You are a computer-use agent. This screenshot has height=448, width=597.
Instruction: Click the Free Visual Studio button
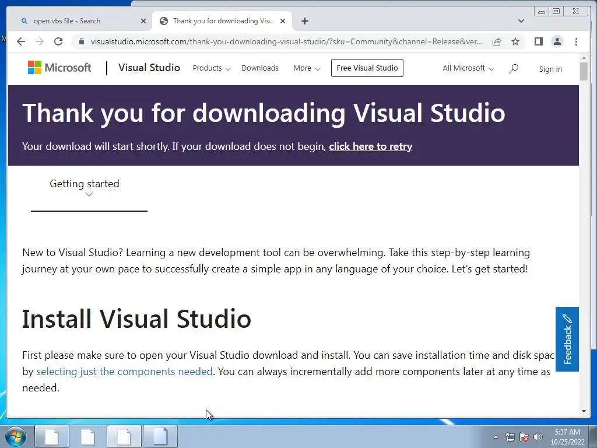click(367, 68)
